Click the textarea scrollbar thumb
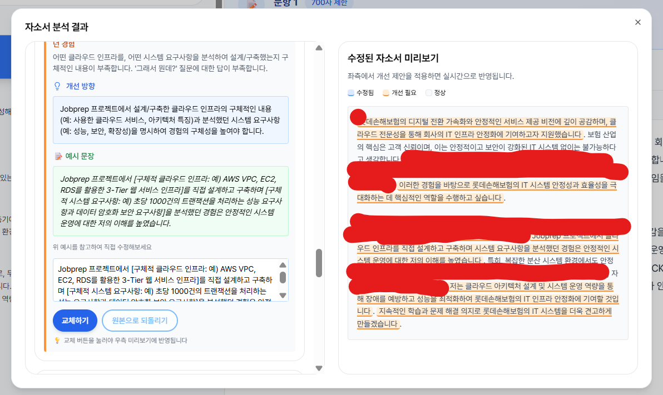This screenshot has width=663, height=395. tap(283, 278)
